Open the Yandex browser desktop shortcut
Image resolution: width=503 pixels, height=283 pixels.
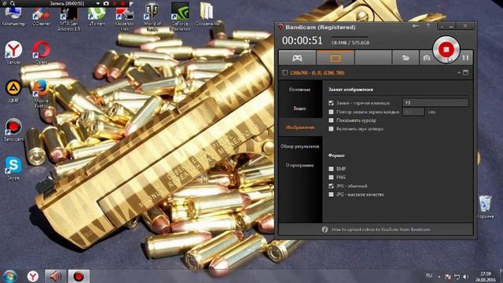pos(13,53)
